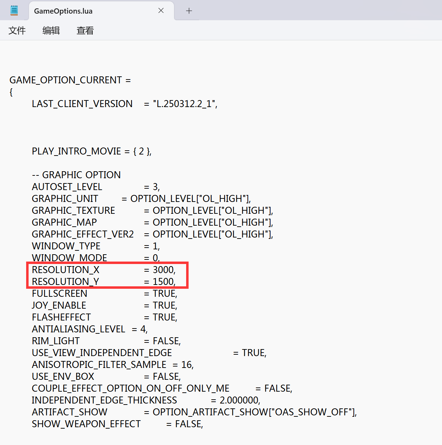Click the FULLSCREEN TRUE value
The image size is (442, 445).
click(x=165, y=294)
